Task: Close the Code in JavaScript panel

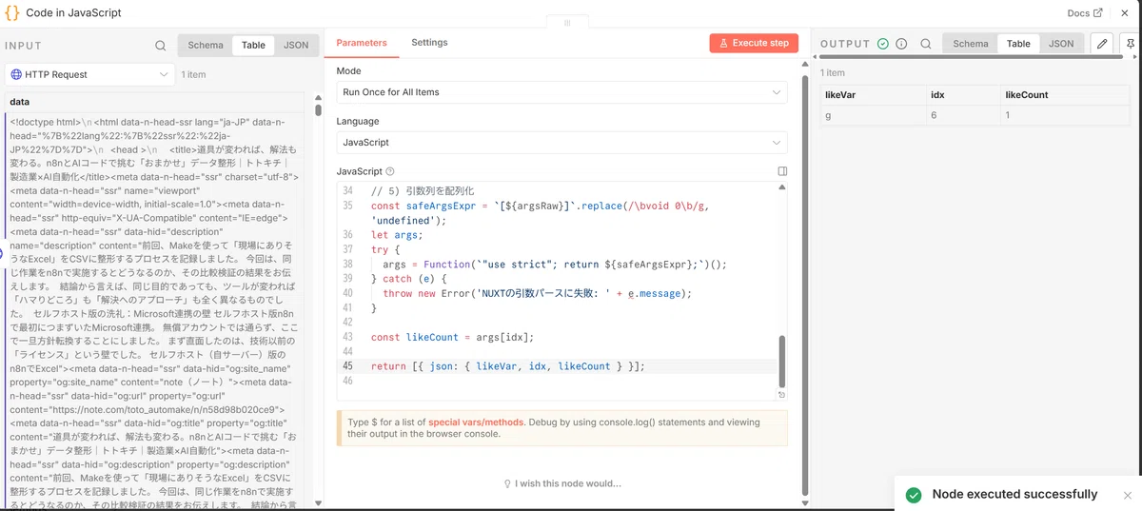Action: (x=1124, y=13)
